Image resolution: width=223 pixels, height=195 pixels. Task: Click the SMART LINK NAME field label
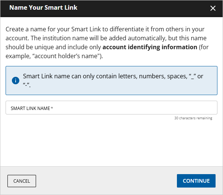click(30, 108)
